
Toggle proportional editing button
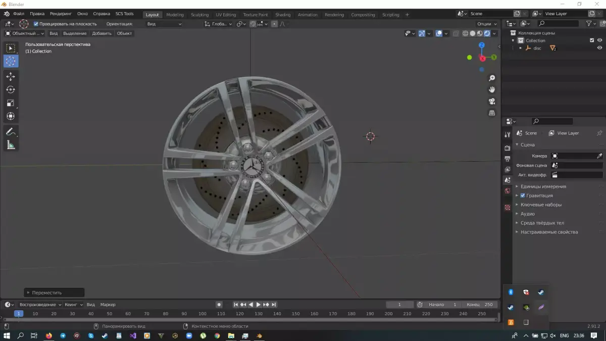pyautogui.click(x=274, y=24)
